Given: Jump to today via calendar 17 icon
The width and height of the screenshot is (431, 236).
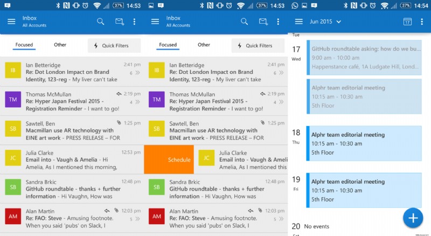Looking at the screenshot, I should (x=407, y=22).
